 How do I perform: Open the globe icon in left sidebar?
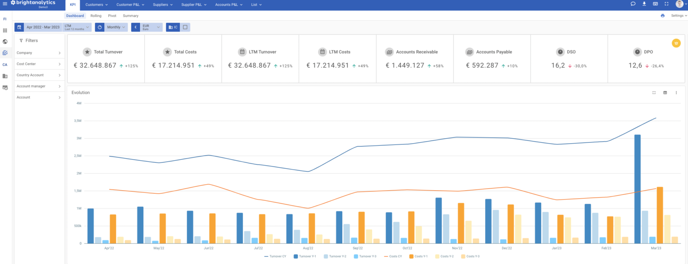point(5,41)
